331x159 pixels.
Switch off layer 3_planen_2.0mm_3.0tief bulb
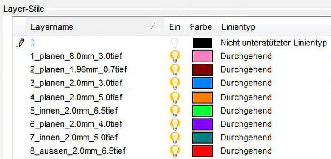[x=175, y=83]
